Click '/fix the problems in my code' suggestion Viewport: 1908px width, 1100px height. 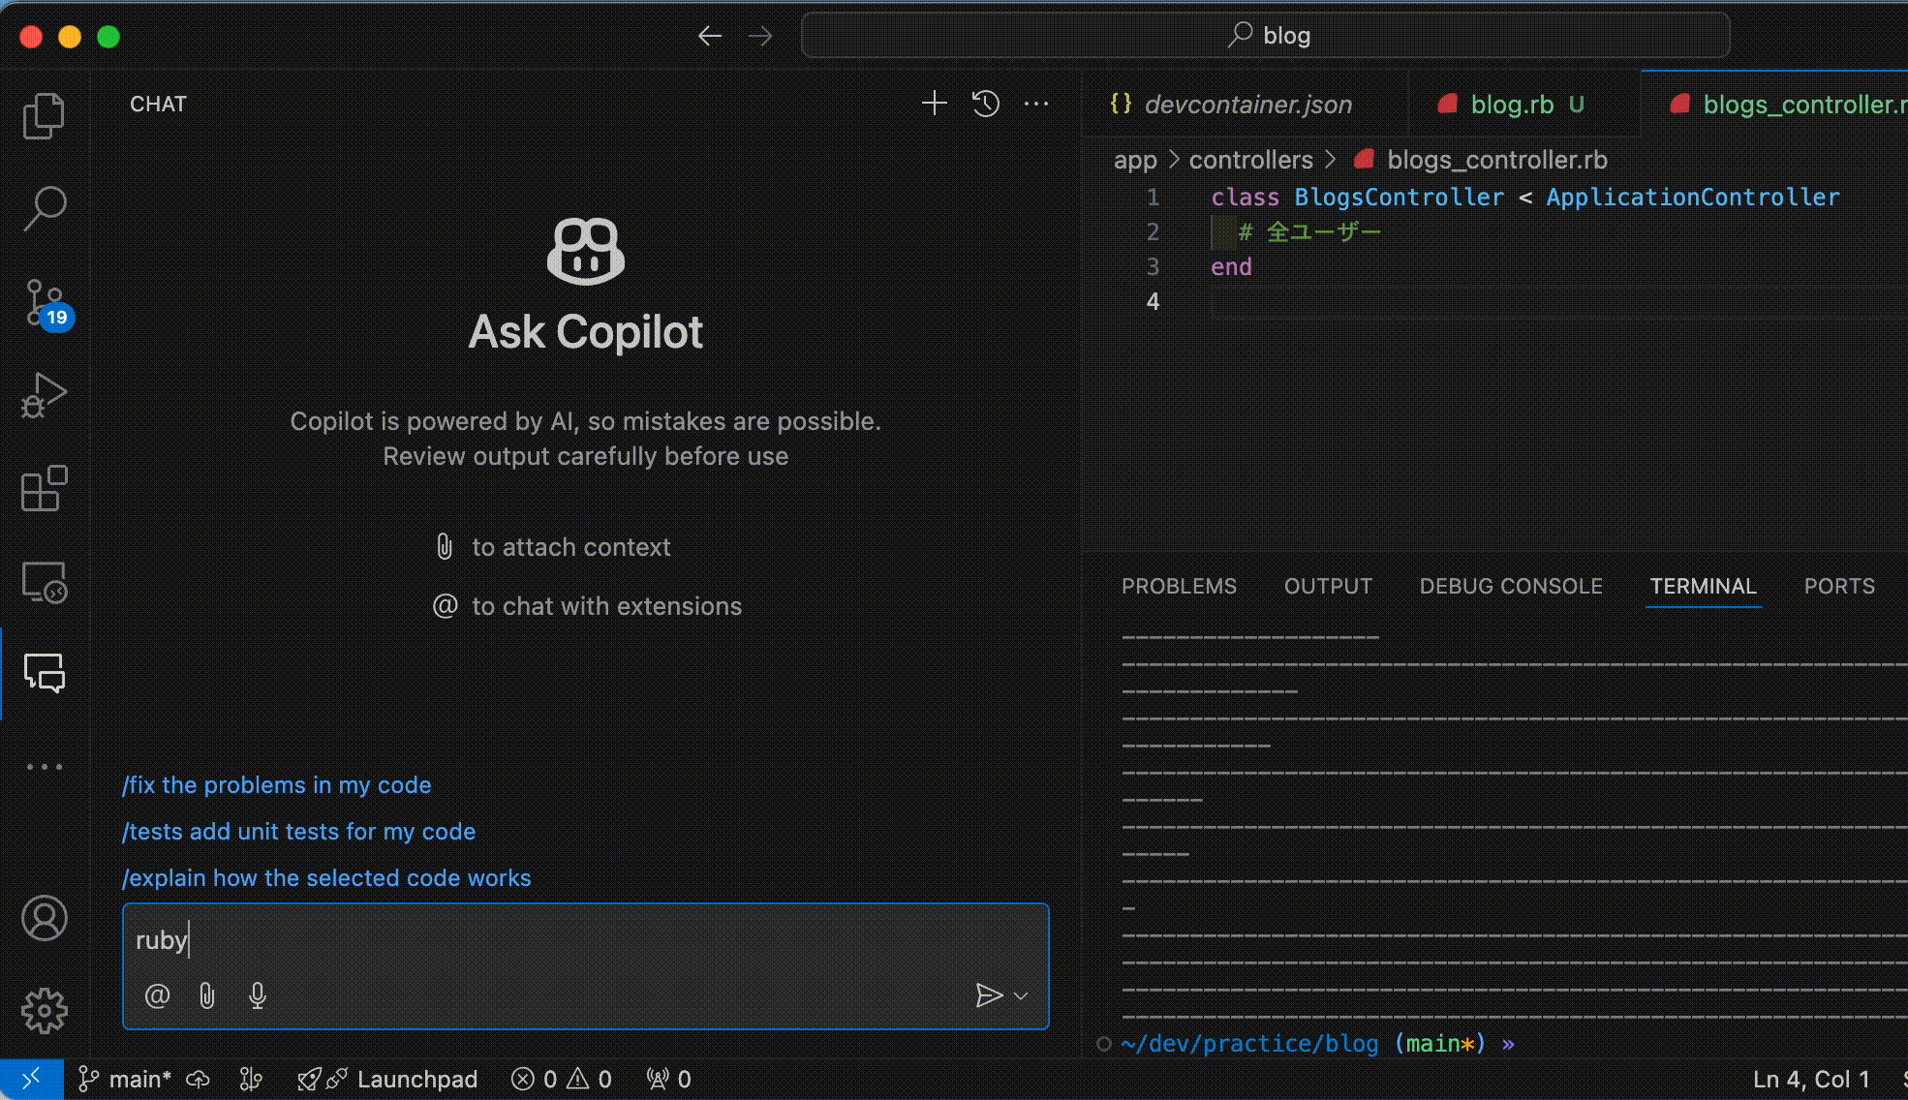pyautogui.click(x=277, y=784)
